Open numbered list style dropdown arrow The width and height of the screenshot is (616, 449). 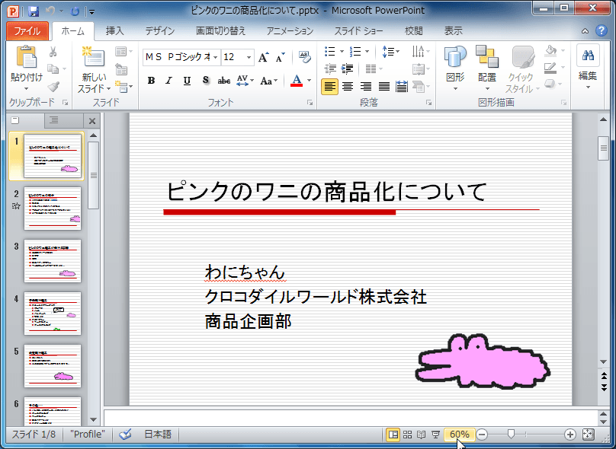tap(367, 52)
